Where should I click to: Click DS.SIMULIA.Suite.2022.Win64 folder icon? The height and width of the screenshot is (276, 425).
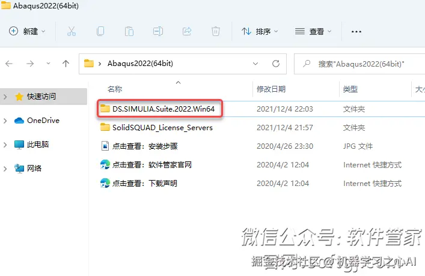pos(105,109)
